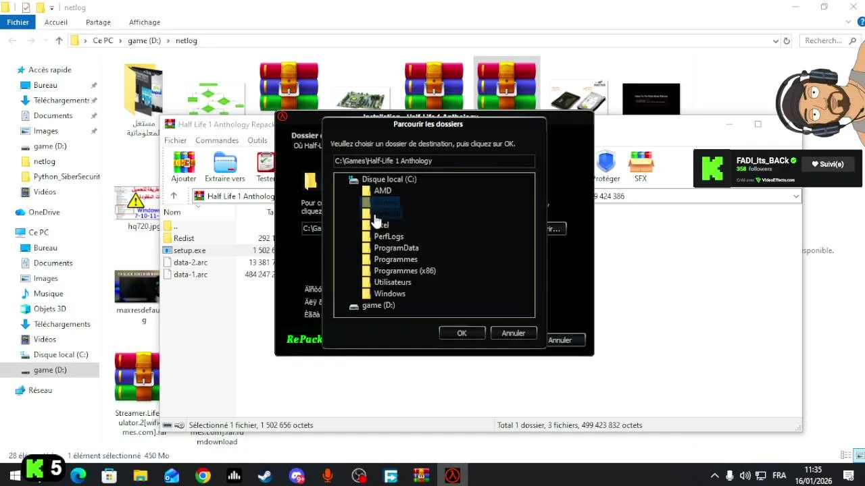Select Redist folder in WinRAR list
The image size is (865, 486).
point(184,238)
